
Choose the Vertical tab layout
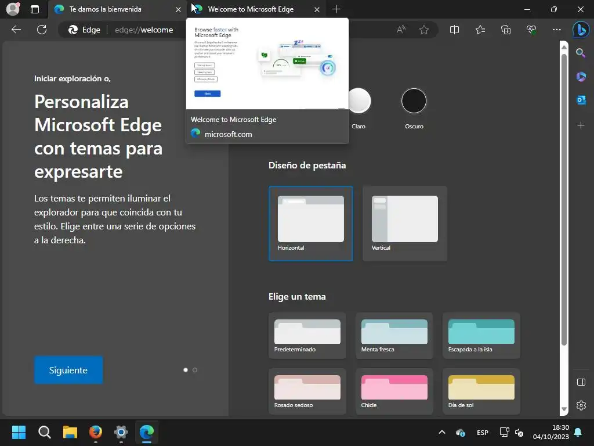tap(404, 224)
